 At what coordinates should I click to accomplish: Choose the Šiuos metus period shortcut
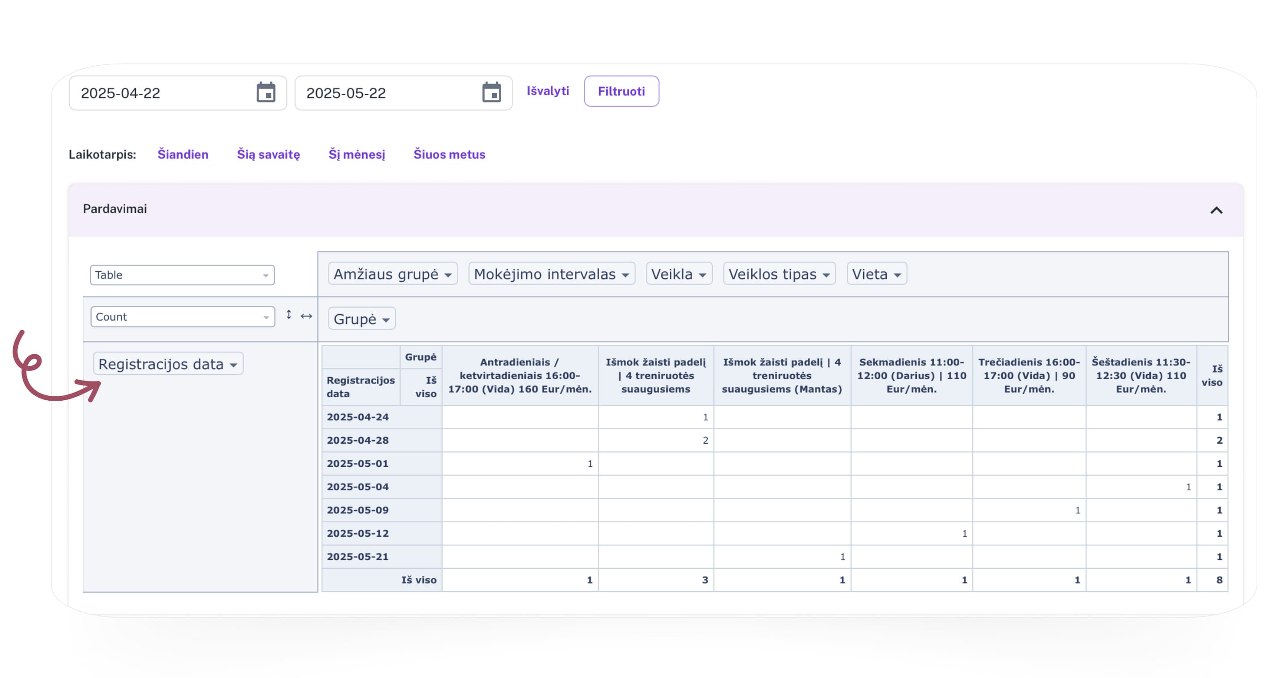(x=449, y=154)
